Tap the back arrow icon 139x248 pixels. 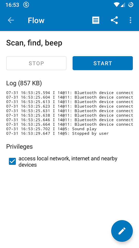(11, 20)
